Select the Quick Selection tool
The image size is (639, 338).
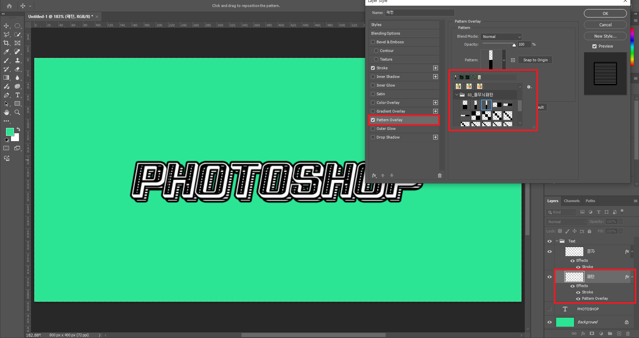point(18,34)
